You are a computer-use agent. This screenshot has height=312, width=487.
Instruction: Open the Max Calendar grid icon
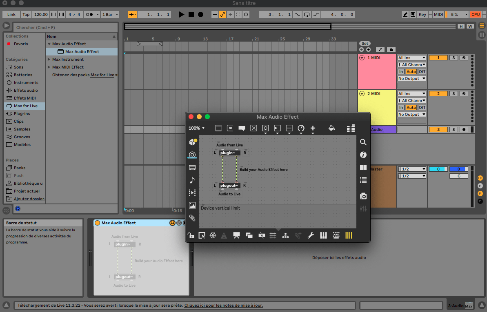(351, 128)
